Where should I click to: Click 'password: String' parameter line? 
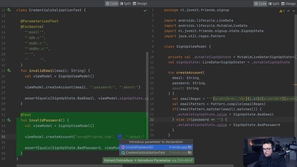click(x=189, y=83)
